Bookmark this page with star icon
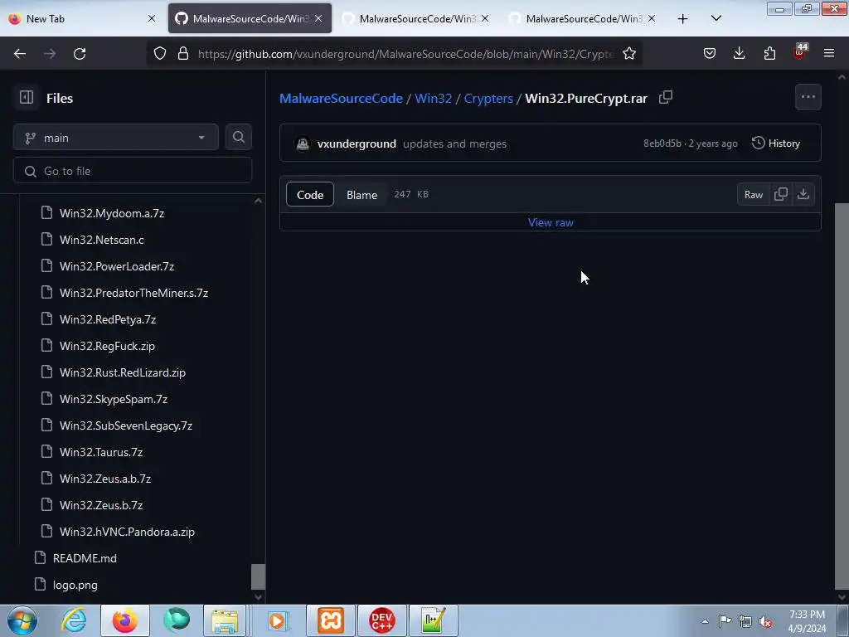This screenshot has width=849, height=637. point(628,53)
